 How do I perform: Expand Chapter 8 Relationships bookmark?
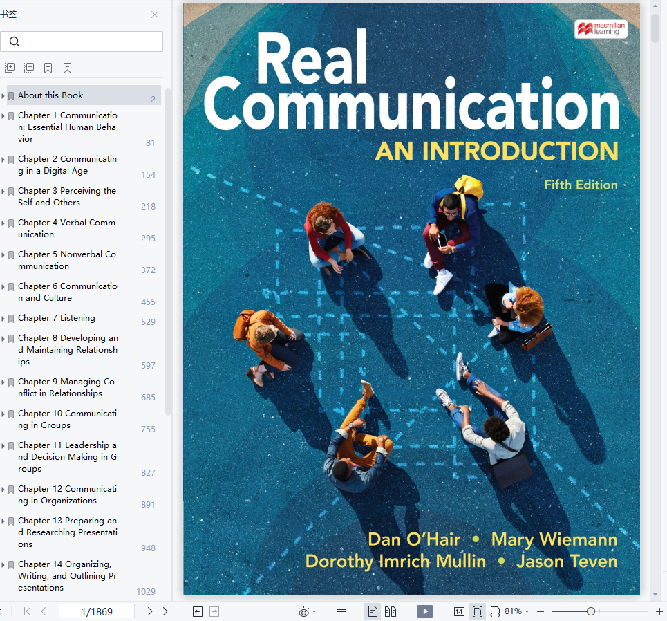click(3, 338)
